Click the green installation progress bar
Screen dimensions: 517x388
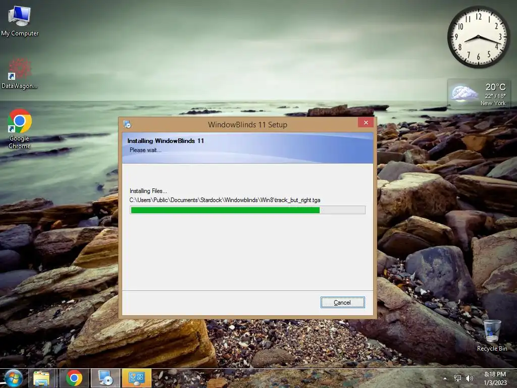point(247,210)
